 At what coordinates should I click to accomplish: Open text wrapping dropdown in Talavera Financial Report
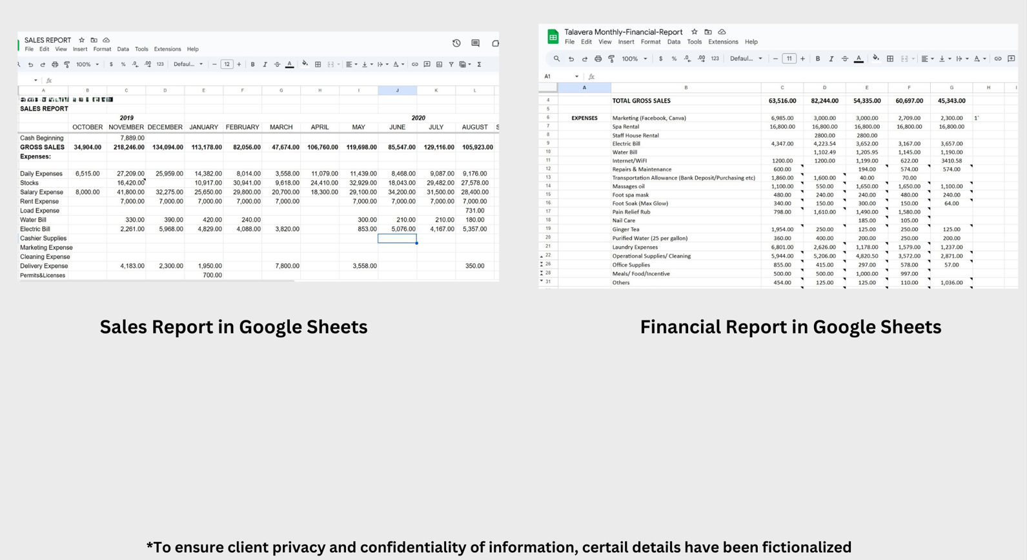pyautogui.click(x=962, y=59)
